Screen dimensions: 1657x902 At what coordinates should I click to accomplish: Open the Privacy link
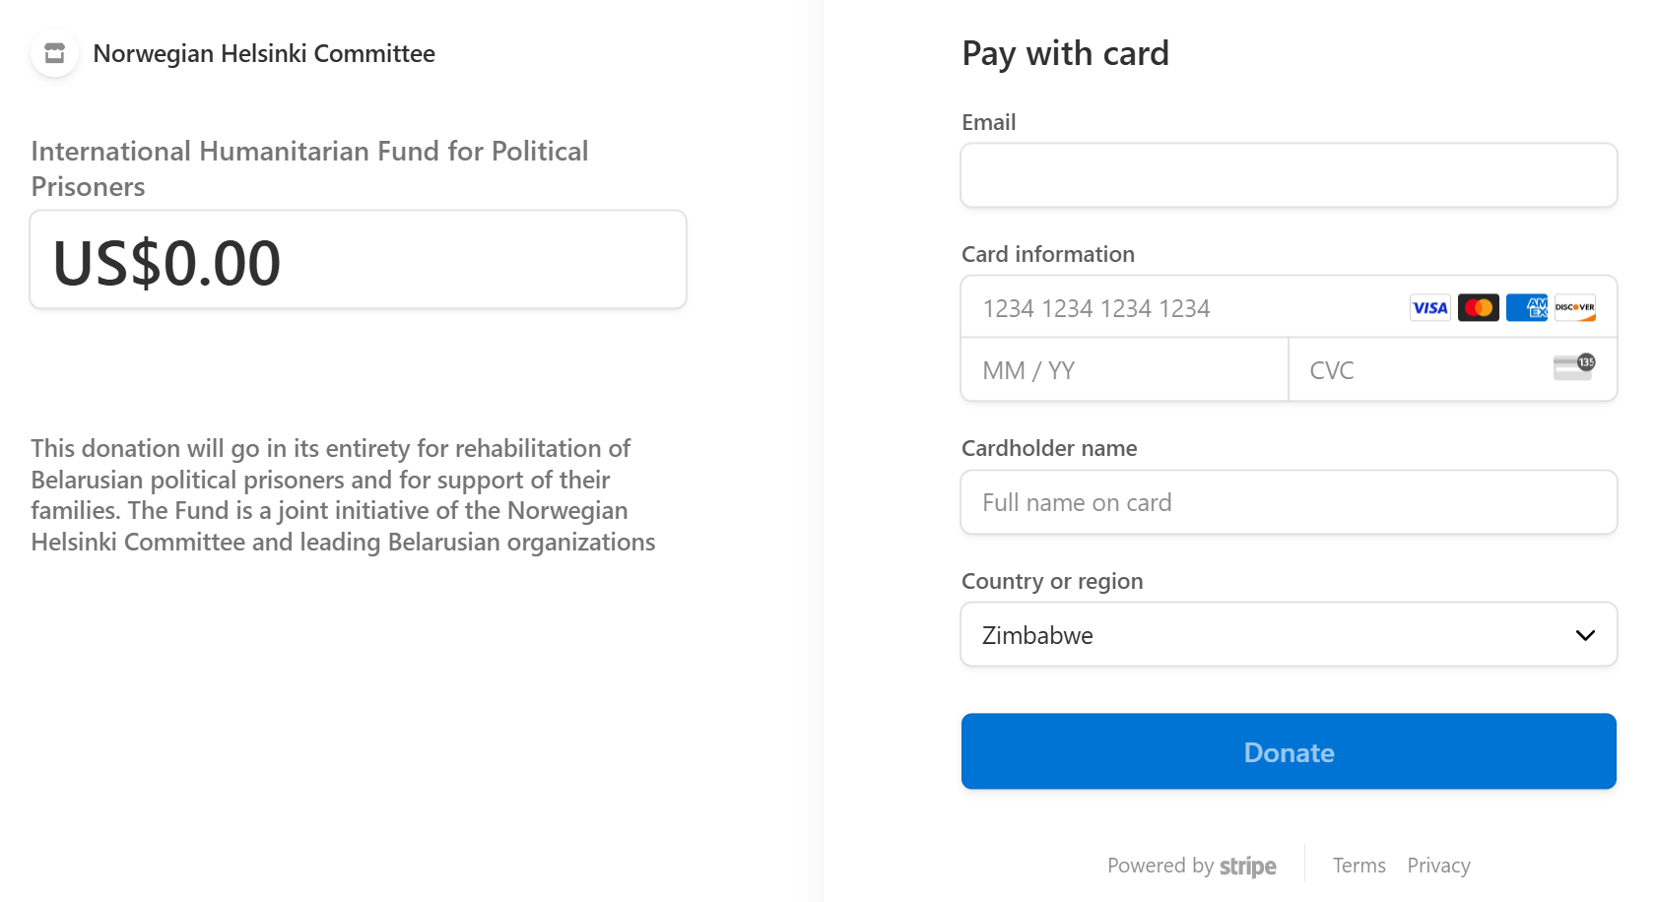[x=1438, y=866]
